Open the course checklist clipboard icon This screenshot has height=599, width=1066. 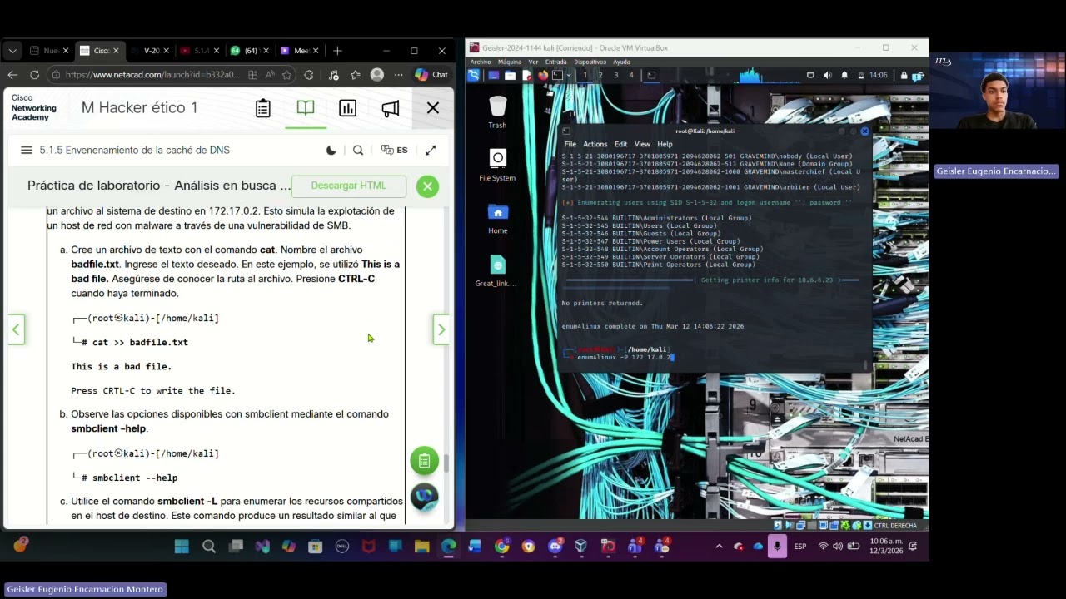pos(263,108)
